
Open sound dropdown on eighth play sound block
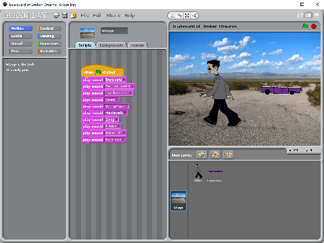click(119, 126)
